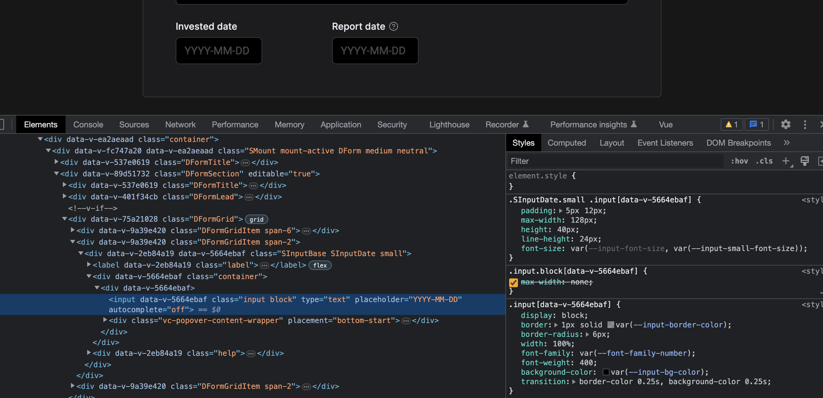
Task: Click the warnings count badge
Action: pos(732,125)
